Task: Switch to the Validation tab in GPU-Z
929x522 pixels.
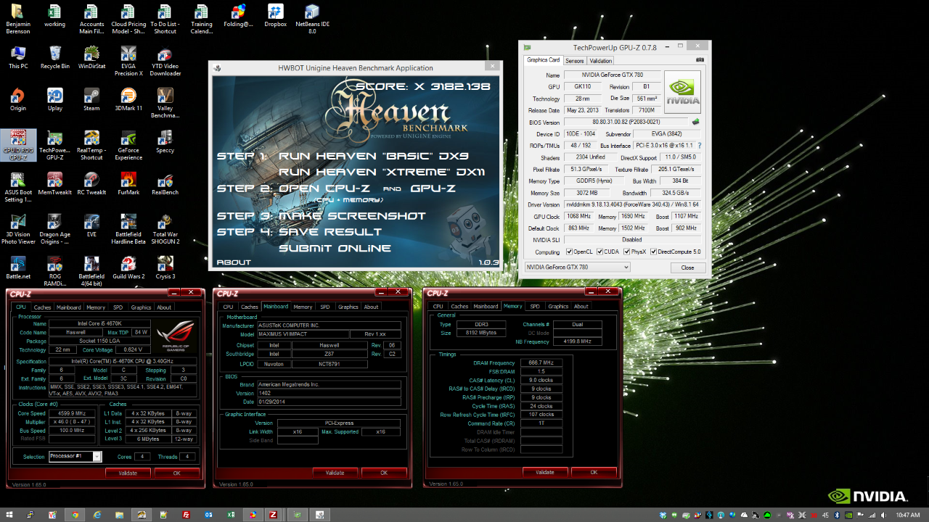Action: [x=600, y=61]
